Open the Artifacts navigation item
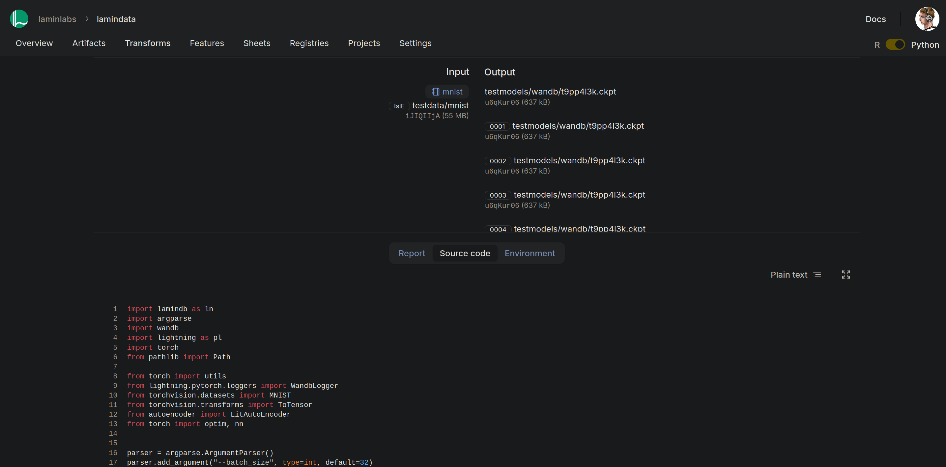 click(x=89, y=43)
